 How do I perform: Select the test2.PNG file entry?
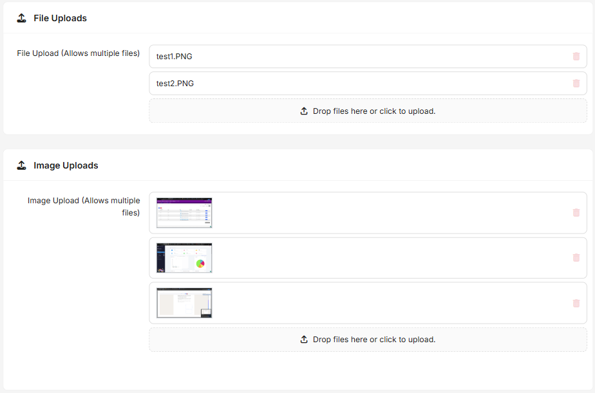175,84
